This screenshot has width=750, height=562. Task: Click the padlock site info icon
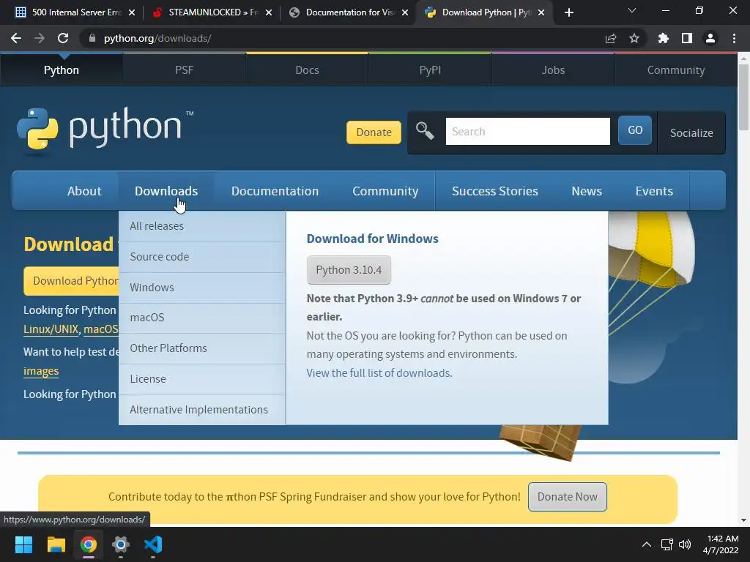click(x=92, y=38)
